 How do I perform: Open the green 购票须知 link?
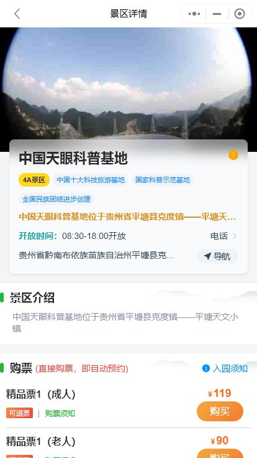60,413
